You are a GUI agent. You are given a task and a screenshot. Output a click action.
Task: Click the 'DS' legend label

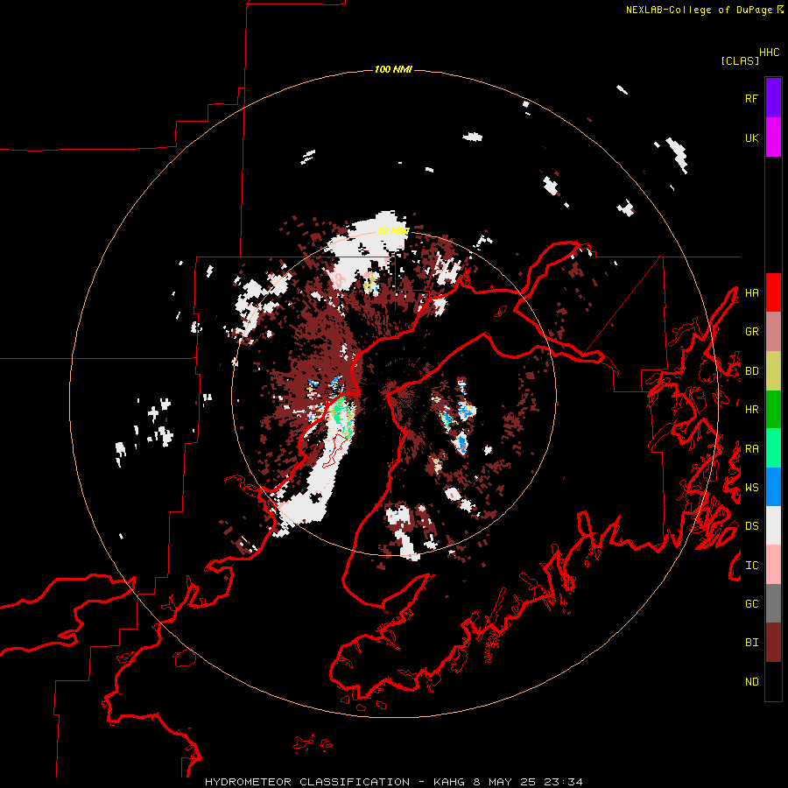point(751,526)
